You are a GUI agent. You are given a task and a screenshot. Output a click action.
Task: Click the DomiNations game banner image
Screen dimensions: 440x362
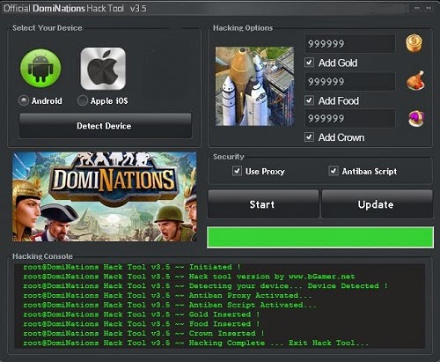pos(105,196)
